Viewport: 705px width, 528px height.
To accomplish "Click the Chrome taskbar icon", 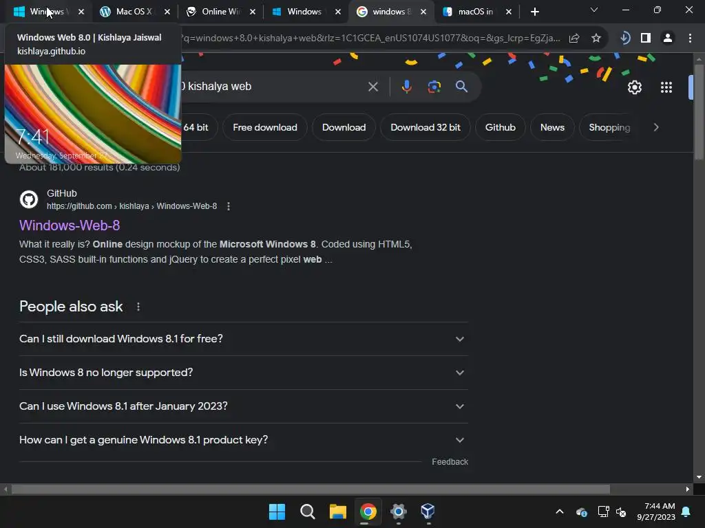I will [x=368, y=511].
